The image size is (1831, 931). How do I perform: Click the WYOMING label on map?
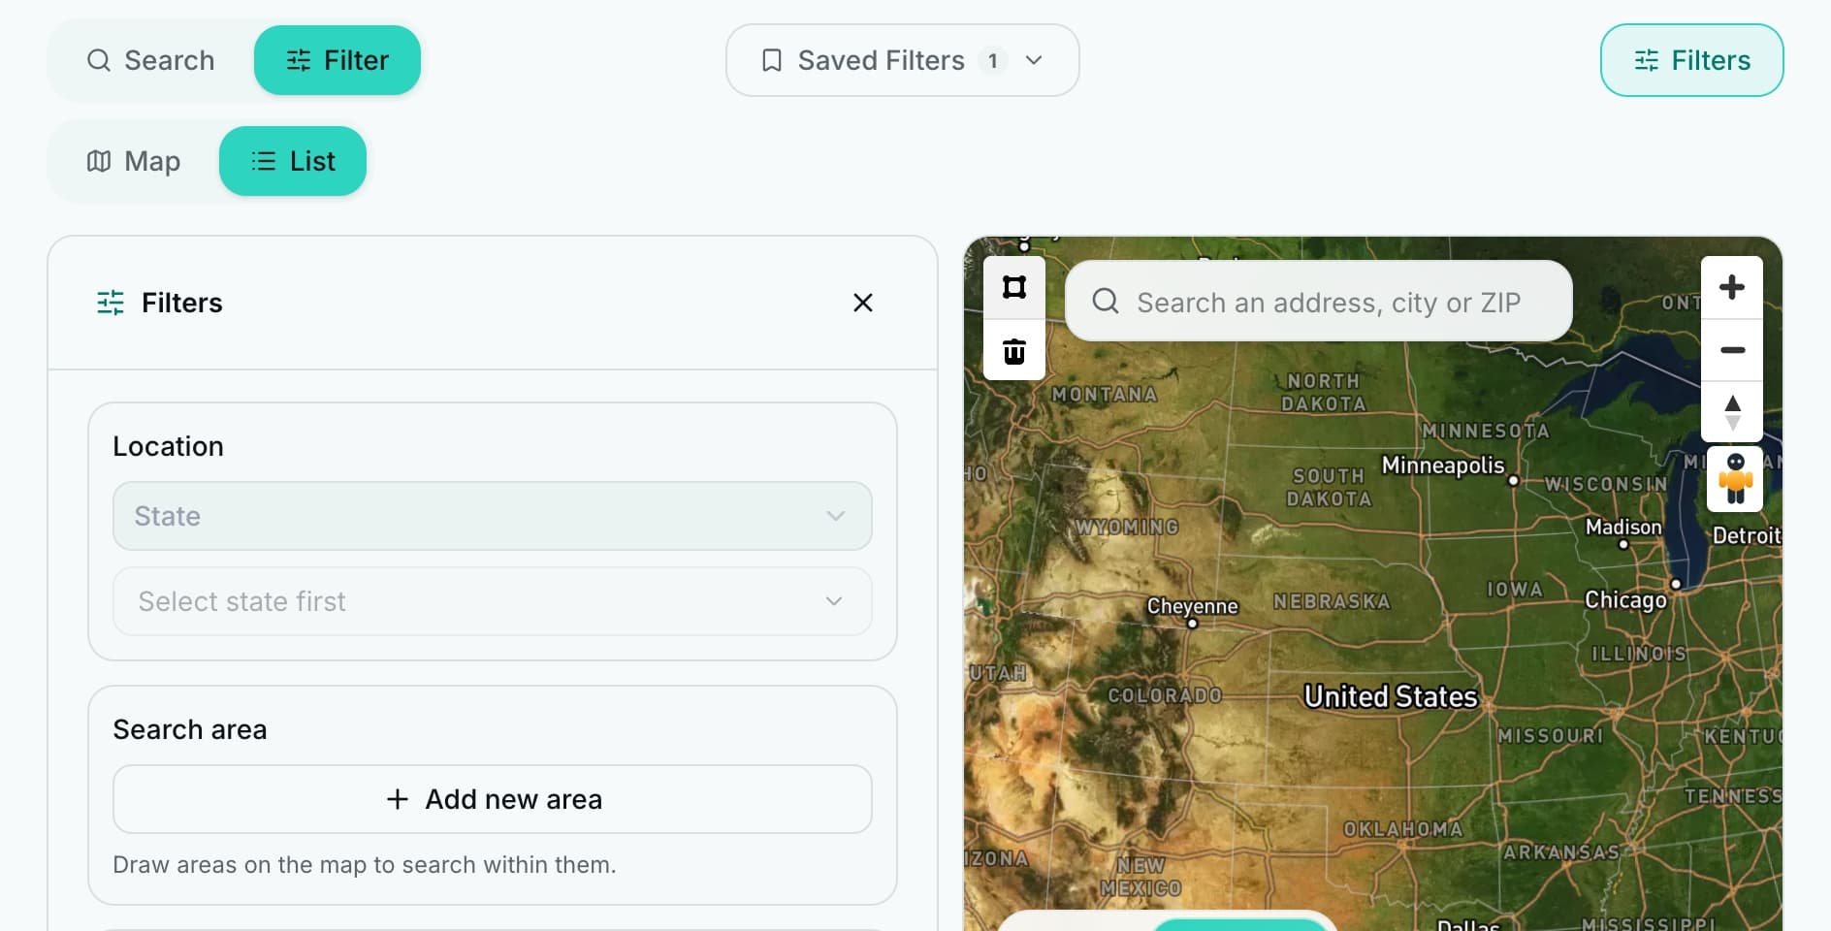pos(1127,527)
